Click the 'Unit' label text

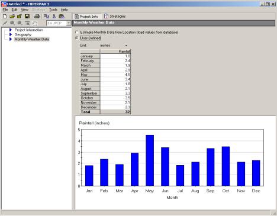83,46
